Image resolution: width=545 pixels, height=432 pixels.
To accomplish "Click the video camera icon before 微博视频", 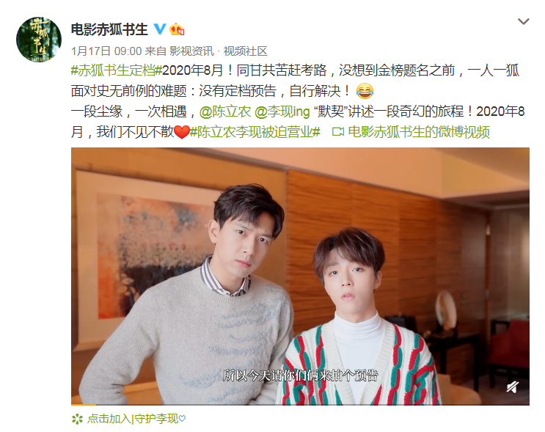I will pyautogui.click(x=338, y=132).
